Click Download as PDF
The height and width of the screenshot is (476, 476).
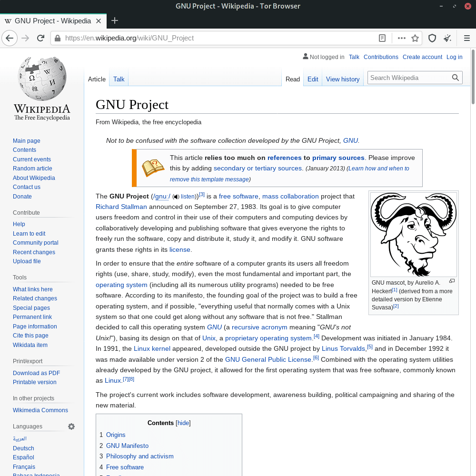(x=37, y=373)
